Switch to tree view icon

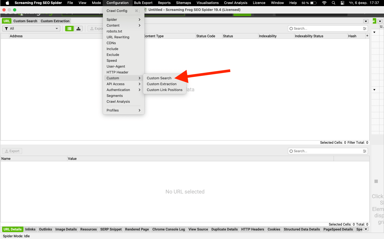(78, 28)
